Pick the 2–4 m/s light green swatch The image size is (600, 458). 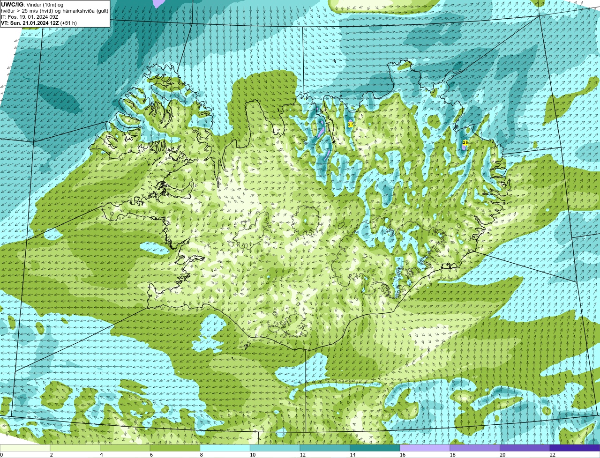tap(75, 448)
